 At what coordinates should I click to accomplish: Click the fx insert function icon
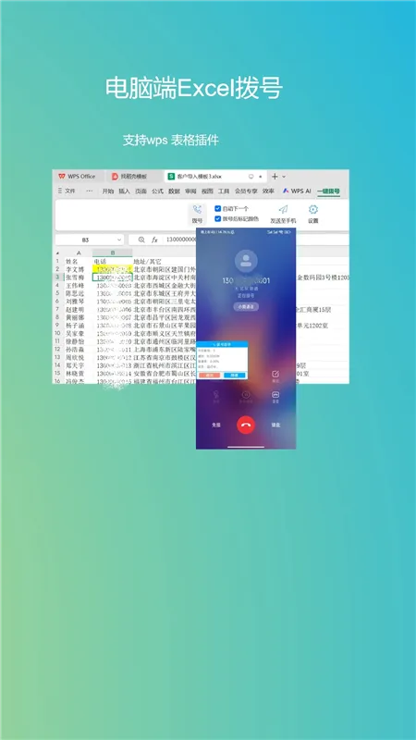(x=154, y=240)
